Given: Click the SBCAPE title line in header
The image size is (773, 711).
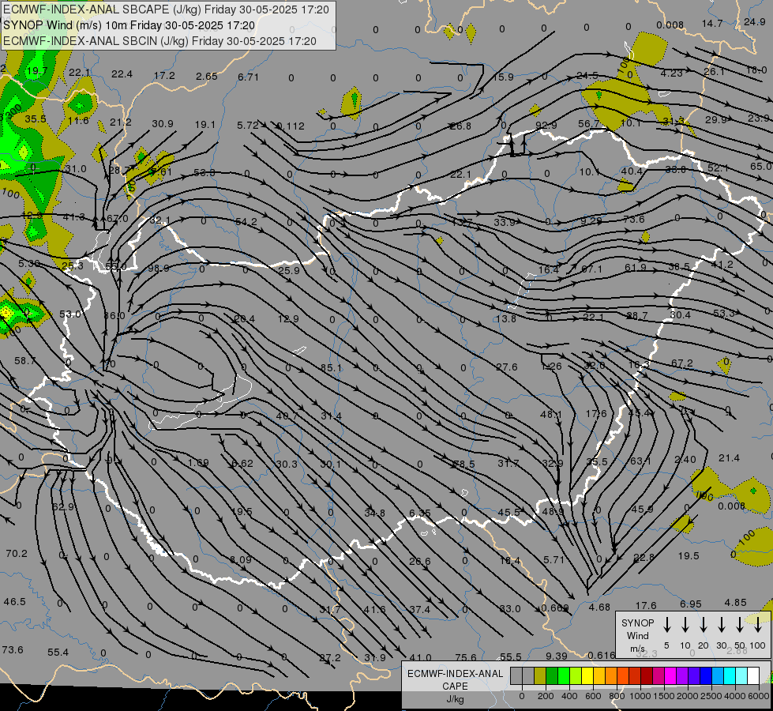Looking at the screenshot, I should 166,9.
